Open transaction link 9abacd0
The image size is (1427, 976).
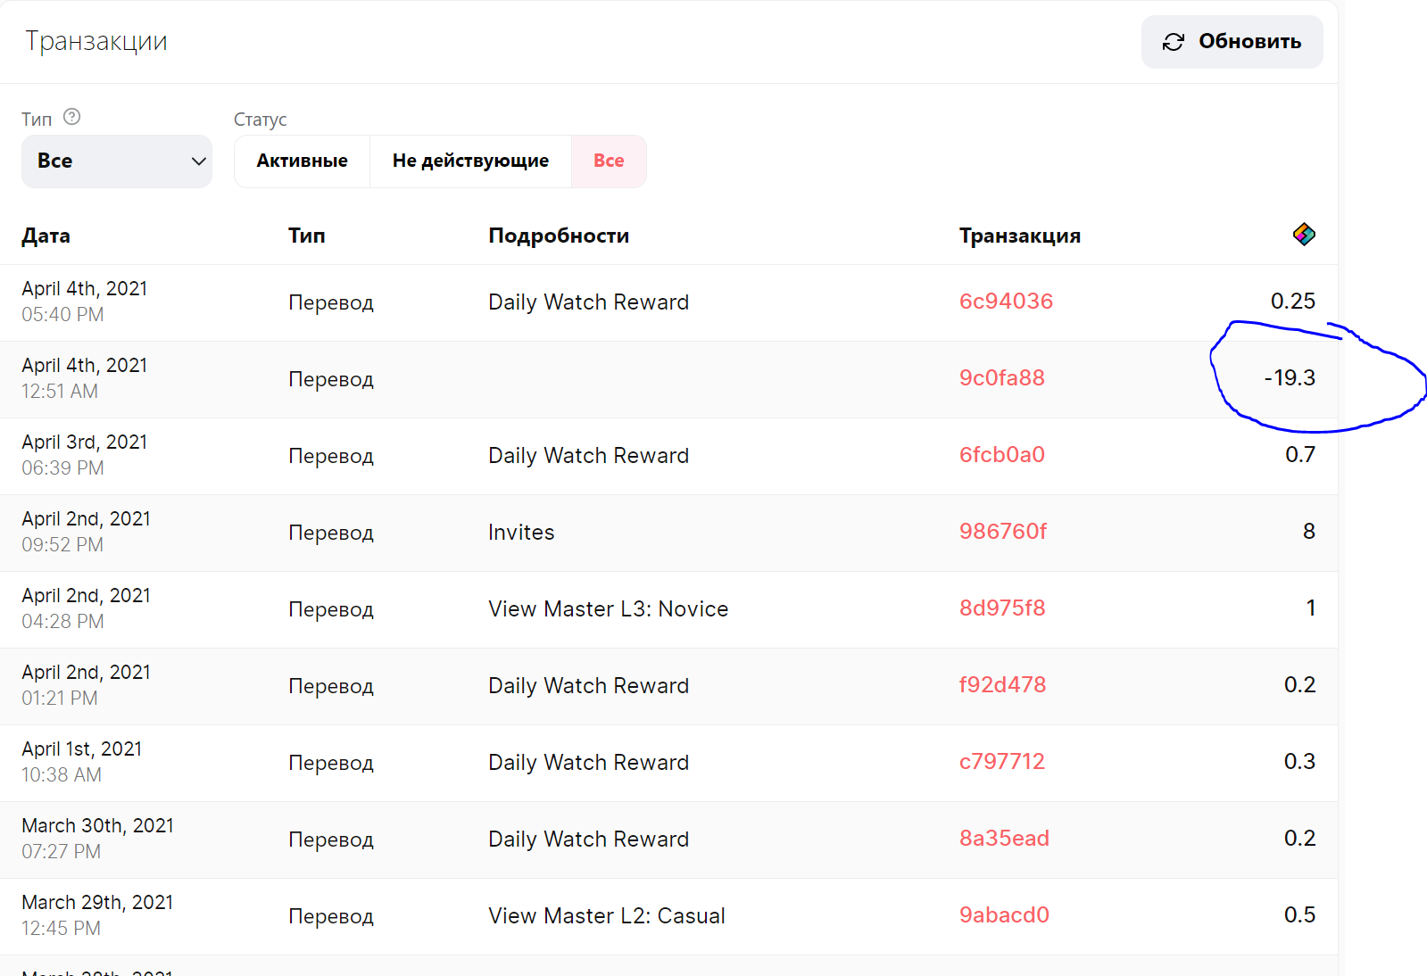tap(1004, 915)
